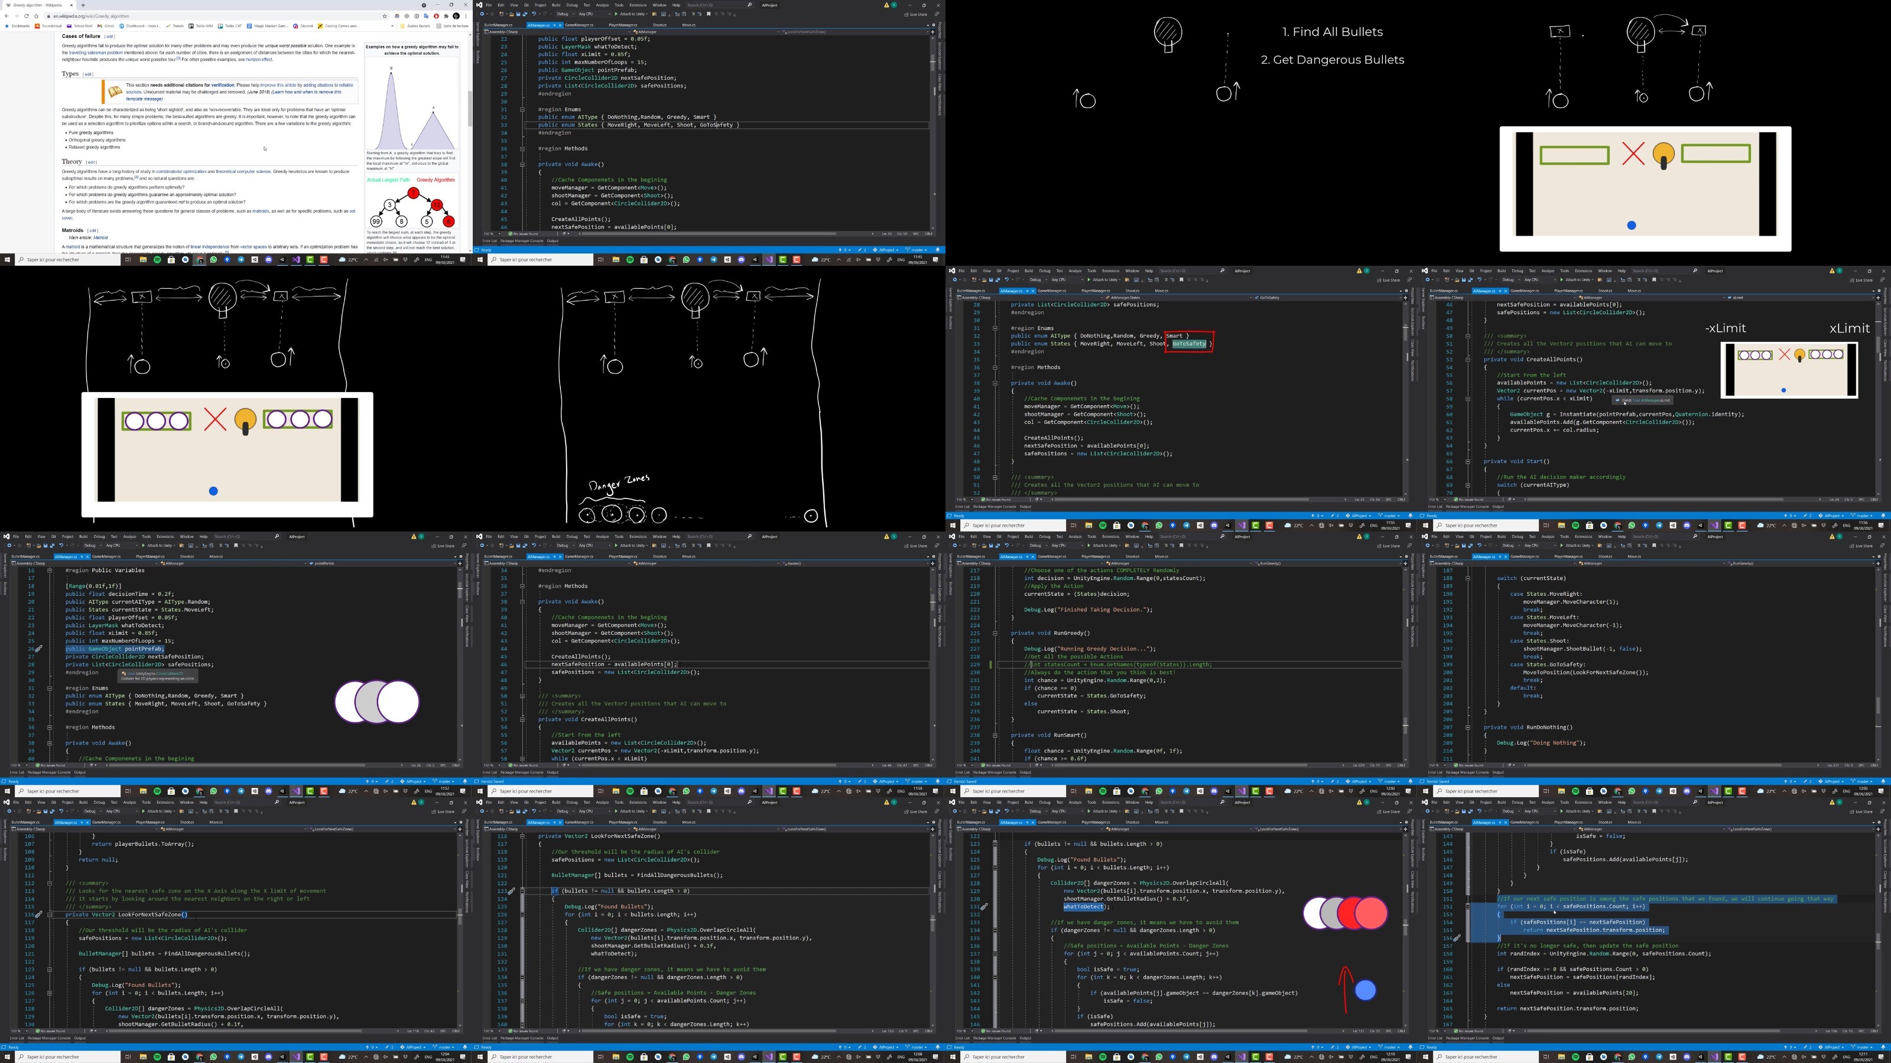This screenshot has width=1891, height=1063.
Task: Open the Assembly-CSharp project dropdown in xLimit diagram window
Action: [1504, 298]
